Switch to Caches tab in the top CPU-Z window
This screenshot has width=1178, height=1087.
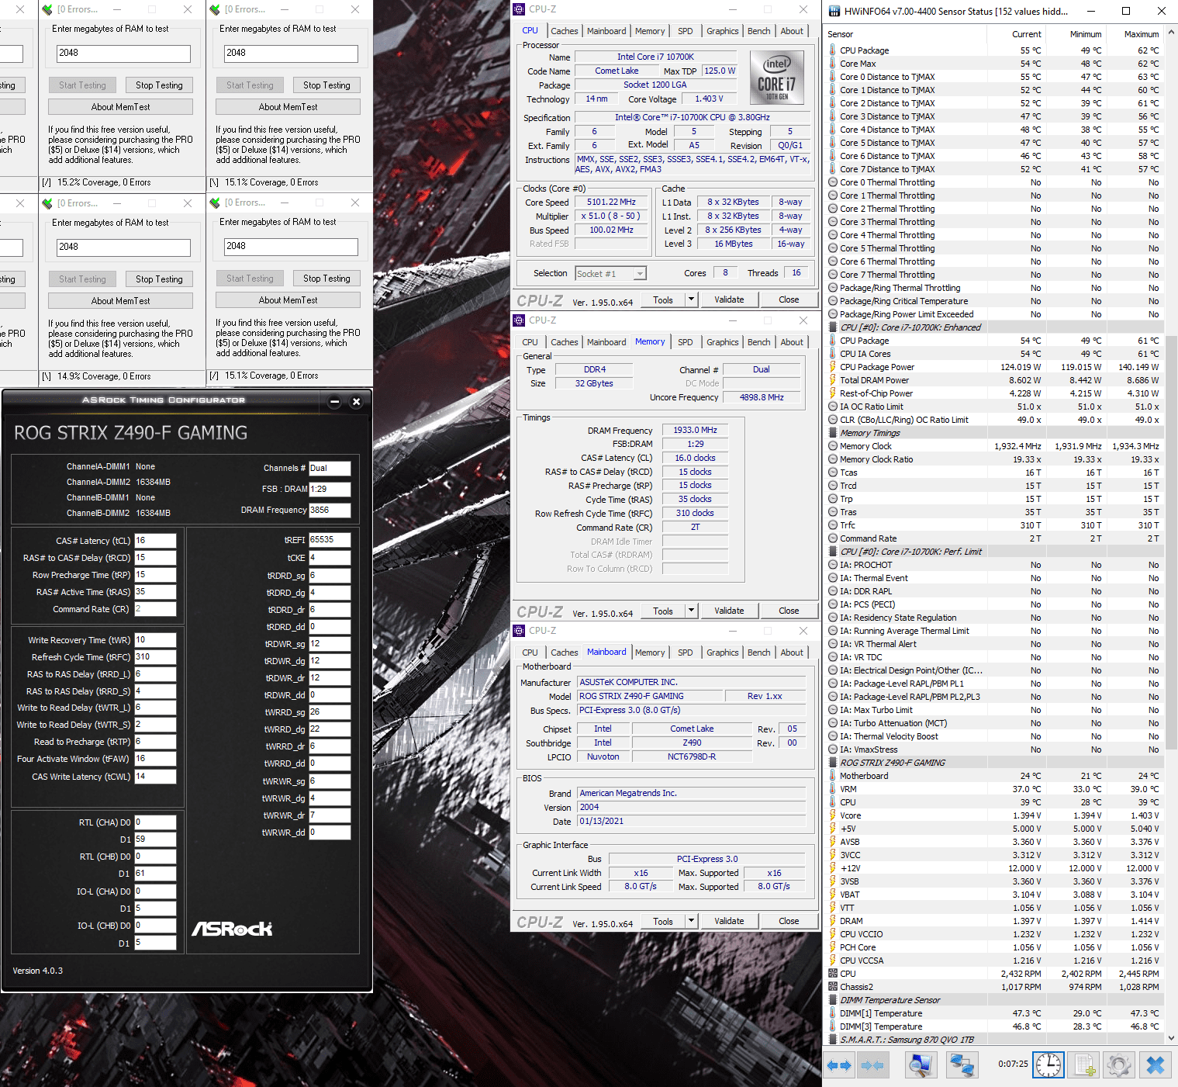(565, 31)
